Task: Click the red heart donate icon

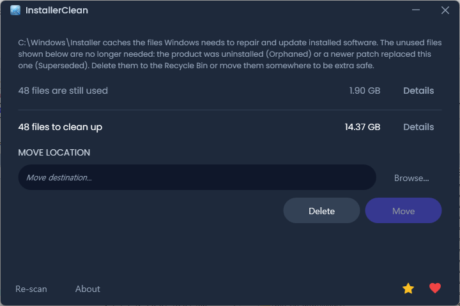Action: pyautogui.click(x=435, y=288)
